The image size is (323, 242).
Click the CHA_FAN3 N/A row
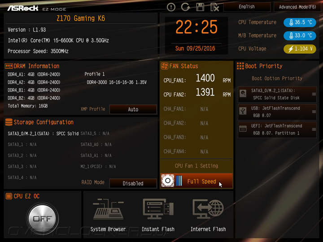[x=186, y=137]
